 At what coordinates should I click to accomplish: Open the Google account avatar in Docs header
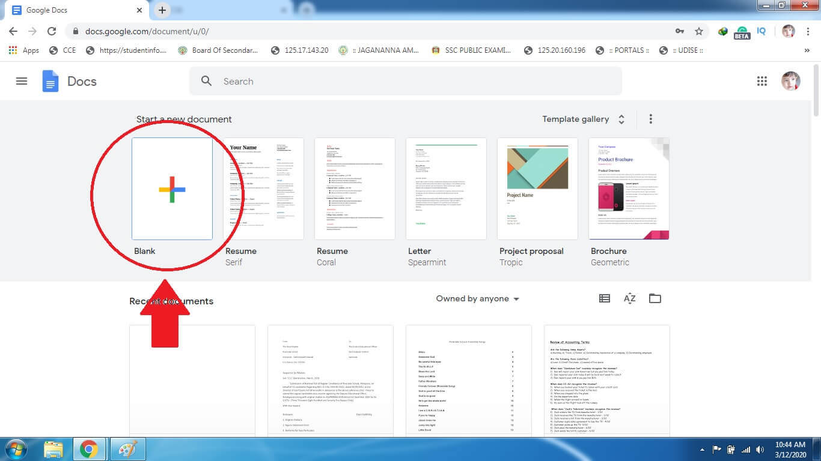tap(790, 81)
